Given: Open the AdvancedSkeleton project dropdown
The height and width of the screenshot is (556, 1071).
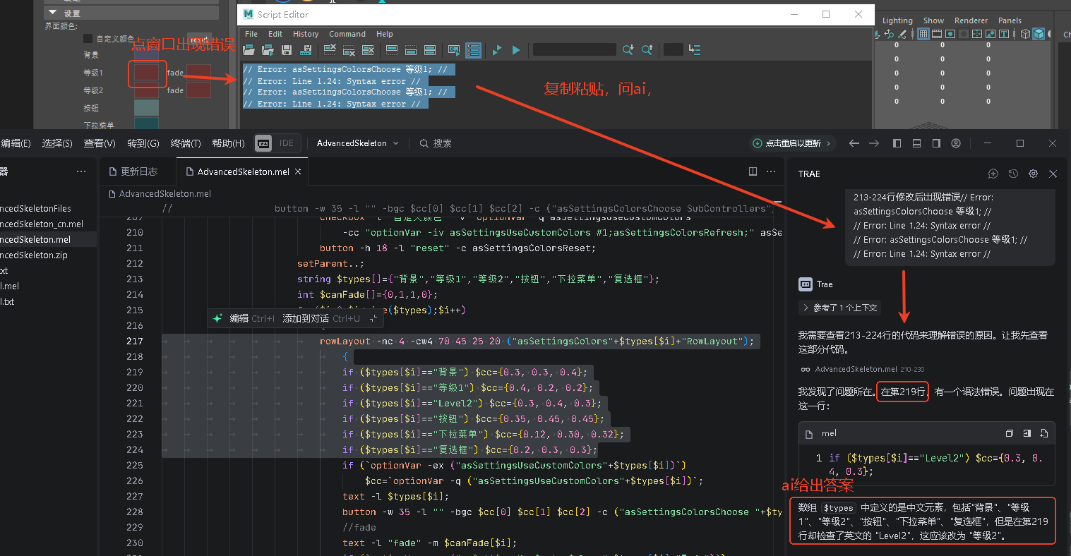Looking at the screenshot, I should pos(357,143).
